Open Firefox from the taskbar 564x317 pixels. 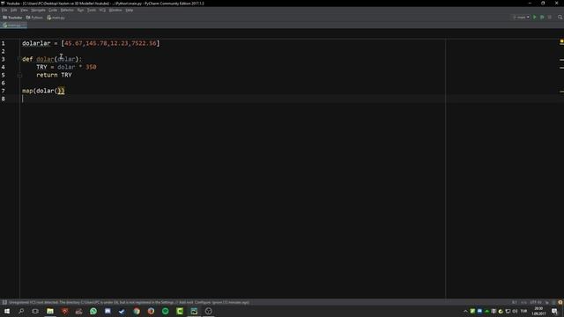click(x=151, y=311)
